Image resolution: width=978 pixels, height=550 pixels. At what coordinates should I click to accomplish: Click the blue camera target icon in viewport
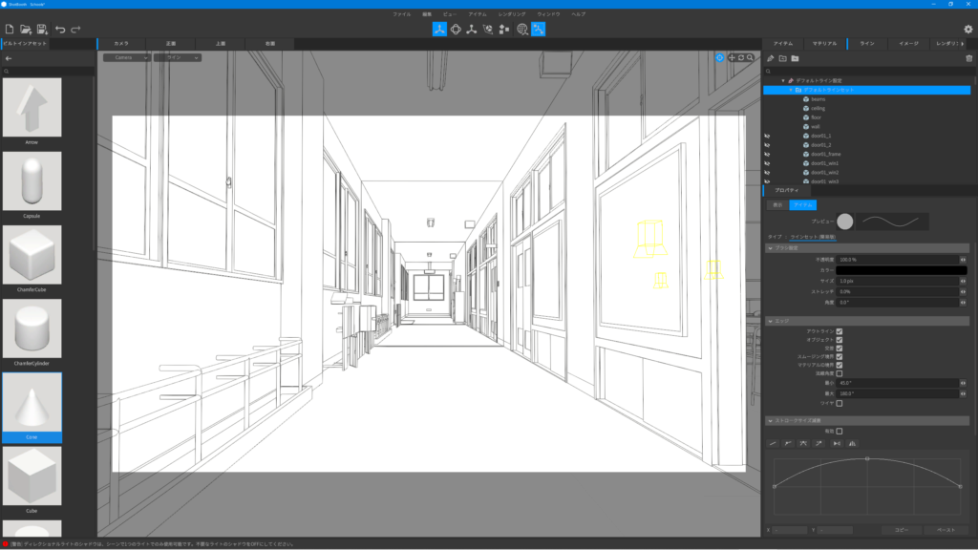tap(720, 57)
